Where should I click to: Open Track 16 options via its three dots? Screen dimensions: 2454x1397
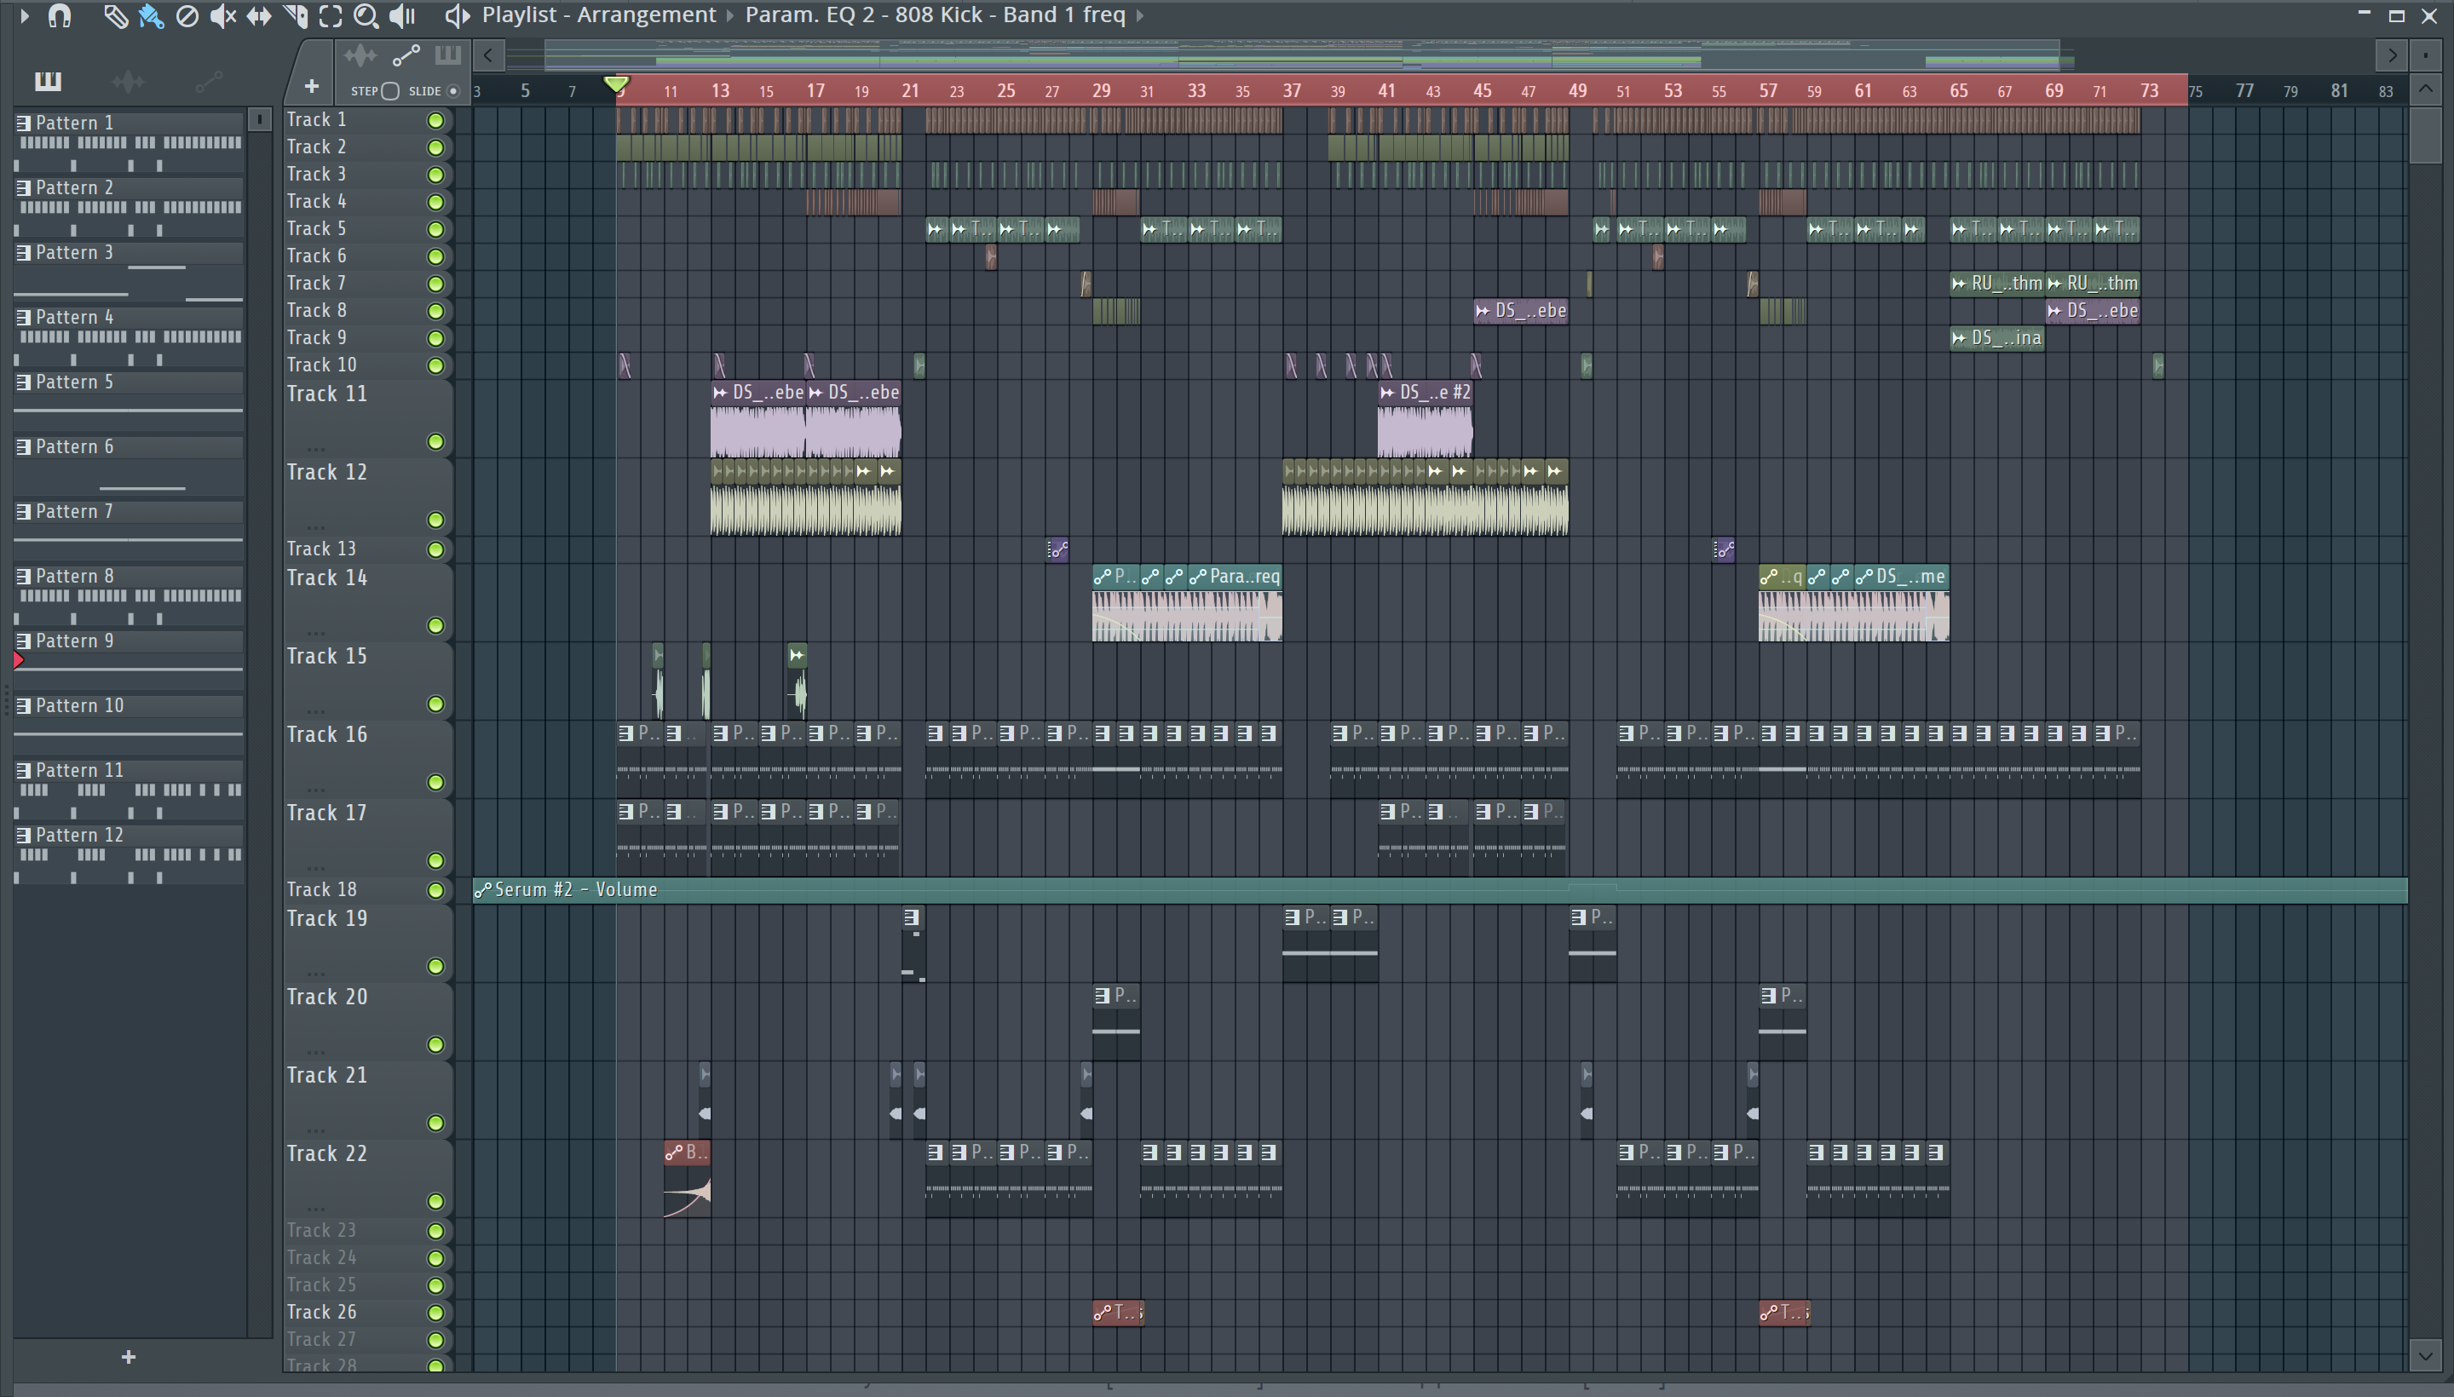(x=316, y=789)
